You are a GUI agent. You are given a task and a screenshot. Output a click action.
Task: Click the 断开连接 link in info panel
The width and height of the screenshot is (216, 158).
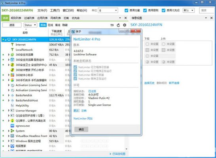[x=174, y=83]
